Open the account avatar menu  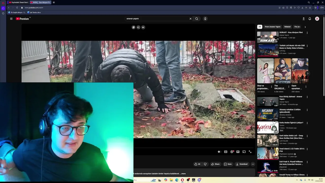pyautogui.click(x=317, y=19)
